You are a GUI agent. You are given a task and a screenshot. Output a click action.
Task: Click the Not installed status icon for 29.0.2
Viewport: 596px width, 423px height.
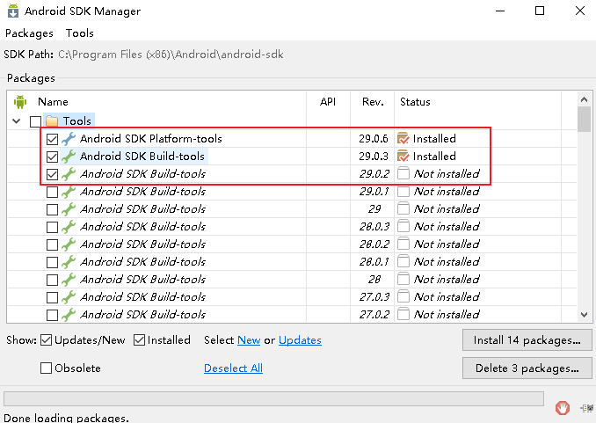point(403,173)
